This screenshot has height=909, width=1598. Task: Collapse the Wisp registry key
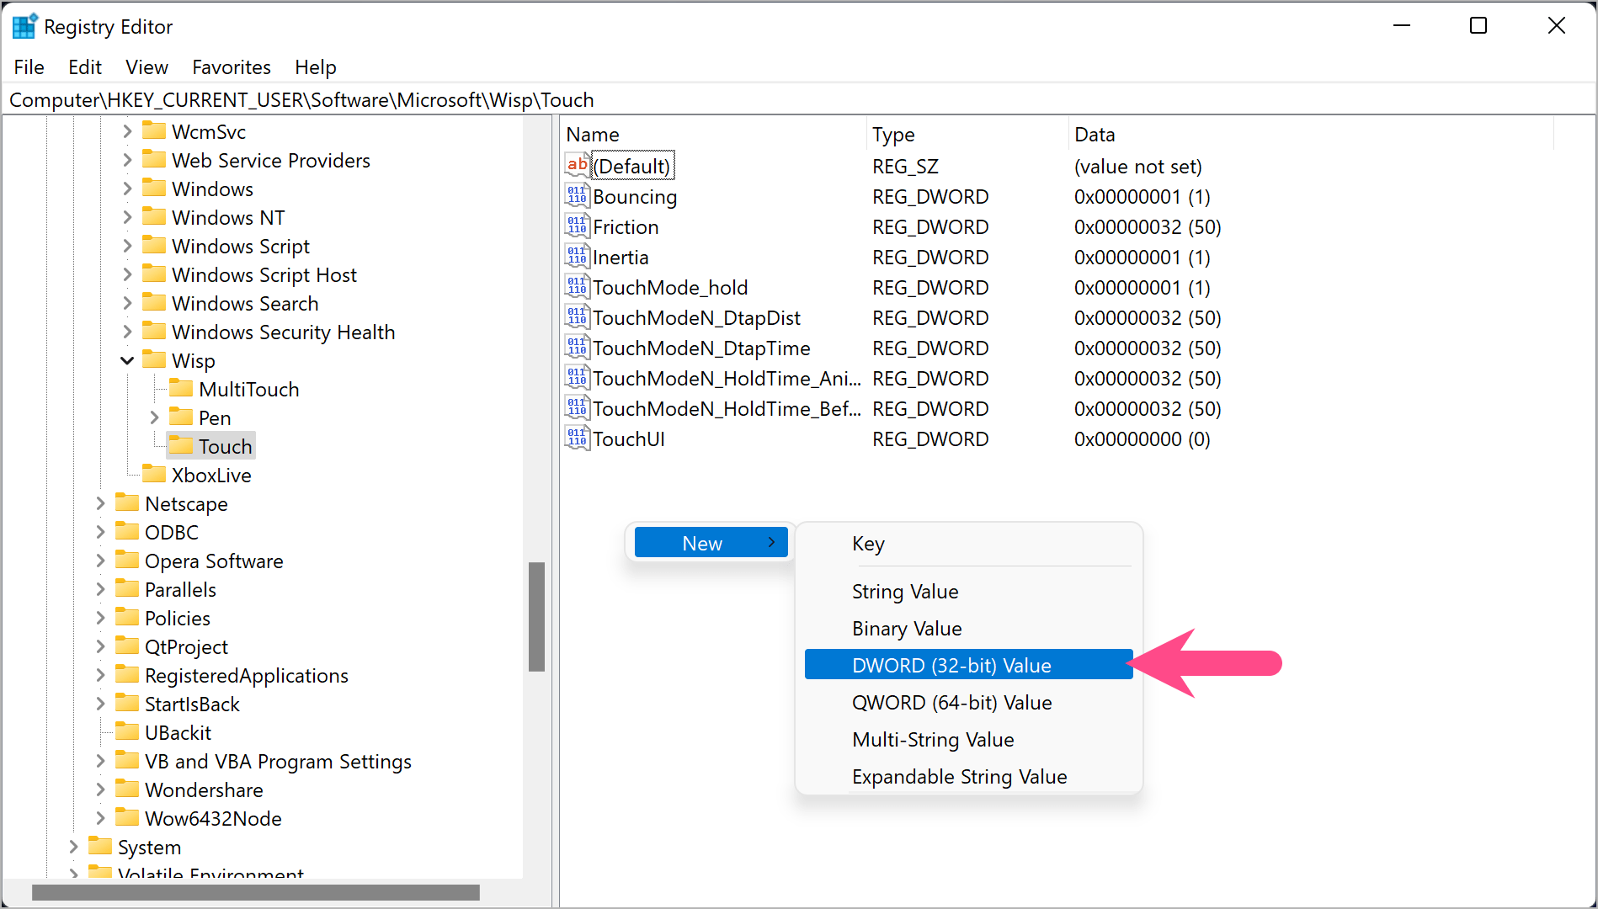click(x=127, y=361)
